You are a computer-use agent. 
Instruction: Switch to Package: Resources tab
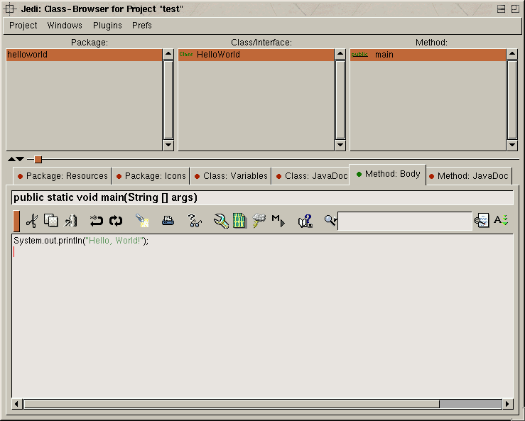coord(63,176)
